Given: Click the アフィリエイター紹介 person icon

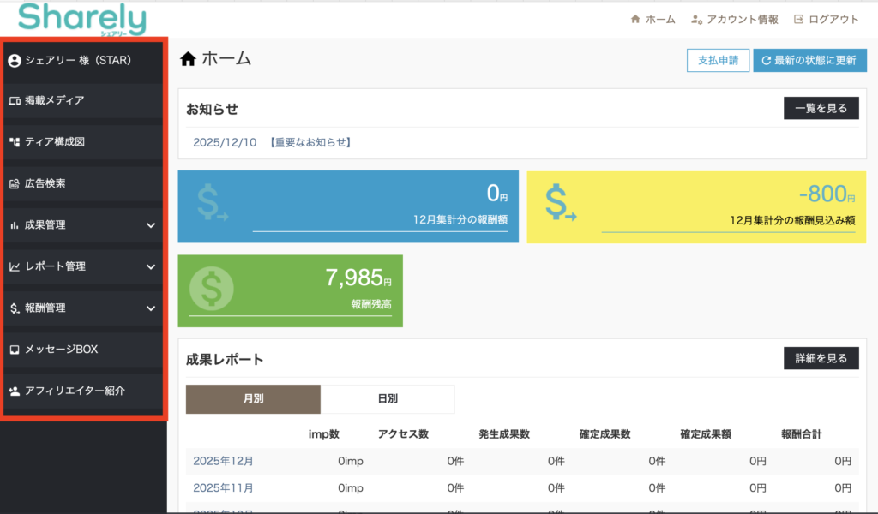Looking at the screenshot, I should point(15,391).
